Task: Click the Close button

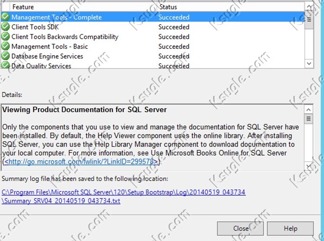Action: click(x=240, y=228)
